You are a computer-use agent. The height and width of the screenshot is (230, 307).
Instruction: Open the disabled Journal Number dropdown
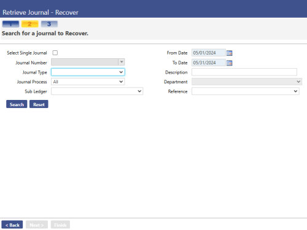click(88, 62)
